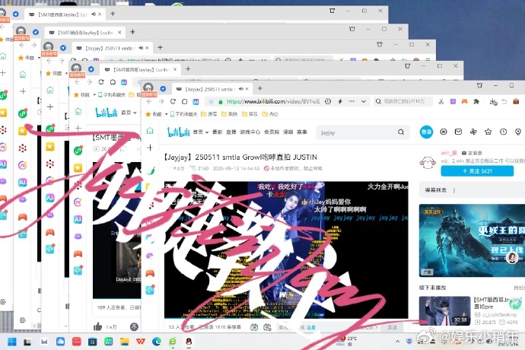This screenshot has width=525, height=350.
Task: Open danmaku settings icon below front video
Action: coord(267,327)
